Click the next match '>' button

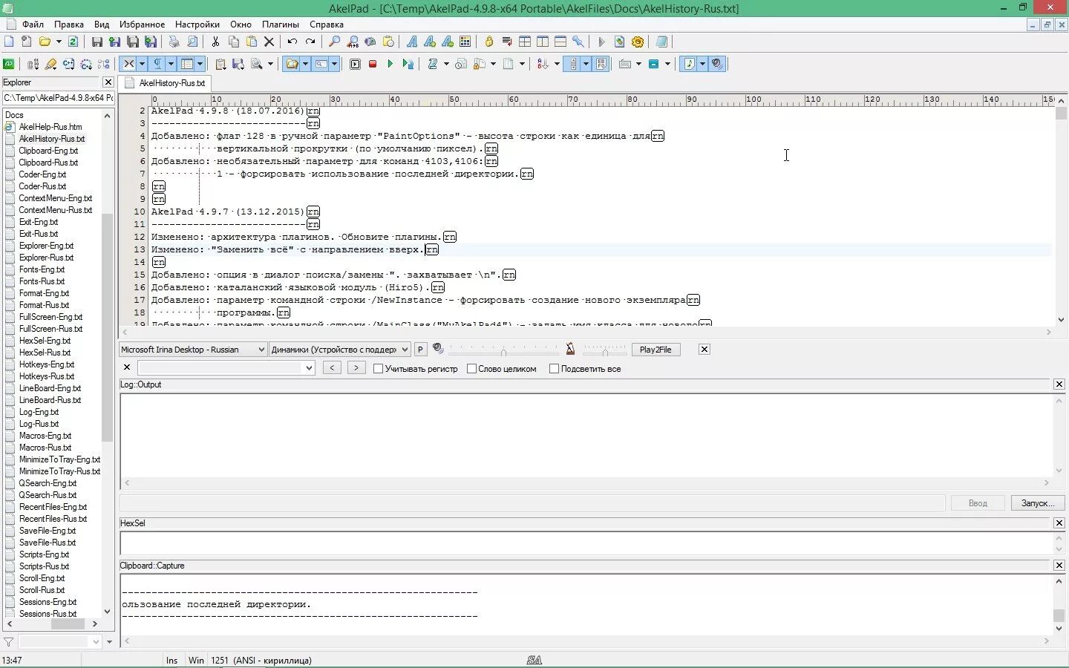pyautogui.click(x=356, y=367)
